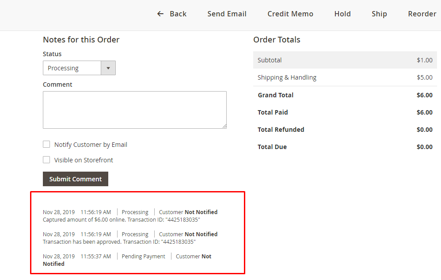The image size is (441, 280).
Task: Open the Status dropdown showing Processing
Action: tap(73, 68)
